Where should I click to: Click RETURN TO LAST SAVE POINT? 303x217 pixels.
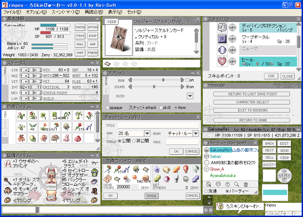point(252,94)
